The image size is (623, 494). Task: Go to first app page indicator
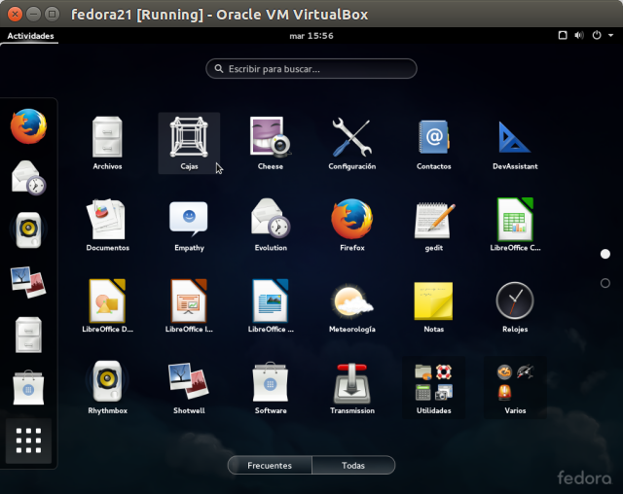point(605,254)
